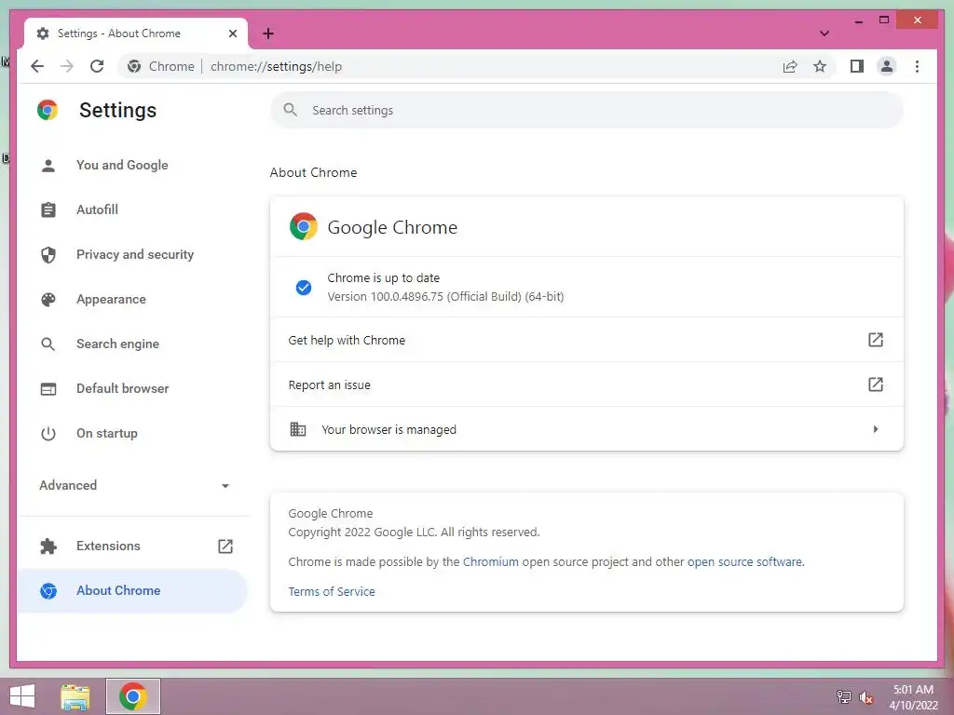Open Your browser is managed

pos(587,429)
